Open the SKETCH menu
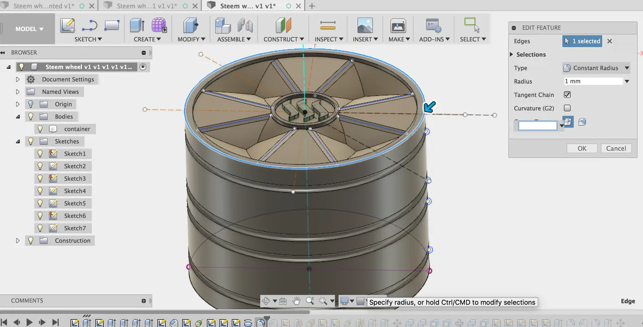The height and width of the screenshot is (327, 643). (x=88, y=39)
